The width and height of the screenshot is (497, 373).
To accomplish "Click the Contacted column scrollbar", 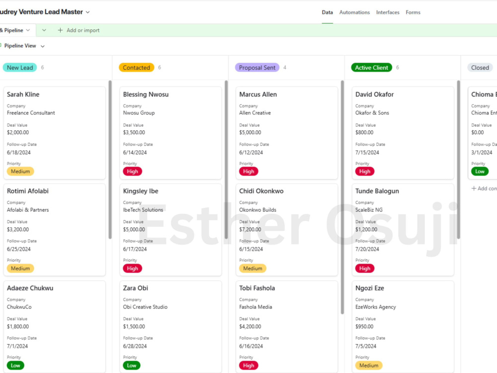I will pyautogui.click(x=226, y=160).
